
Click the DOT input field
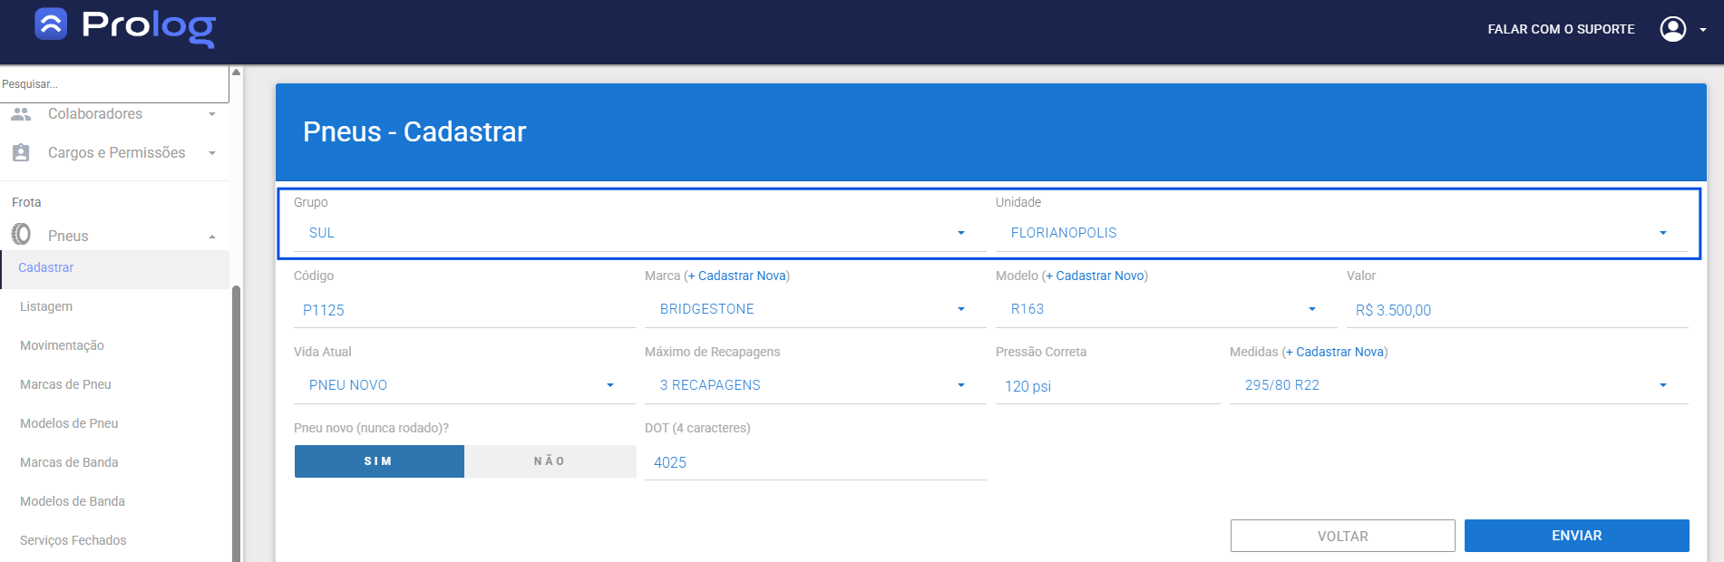[814, 462]
